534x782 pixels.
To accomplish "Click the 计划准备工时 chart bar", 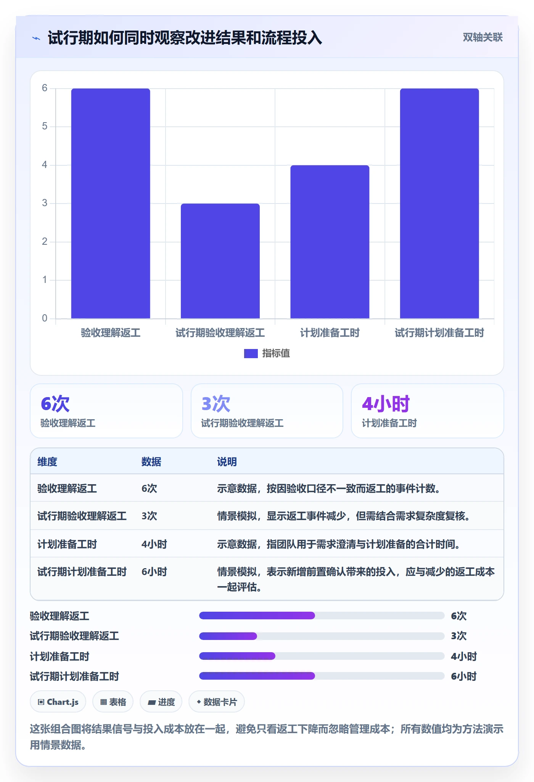I will (x=330, y=242).
